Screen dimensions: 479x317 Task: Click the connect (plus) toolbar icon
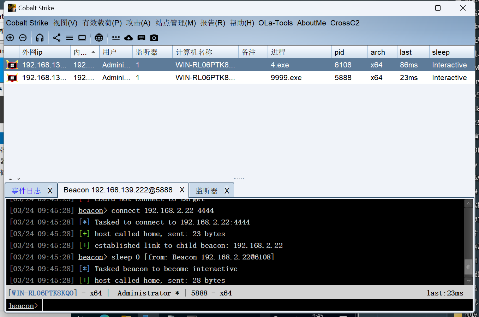pos(10,38)
